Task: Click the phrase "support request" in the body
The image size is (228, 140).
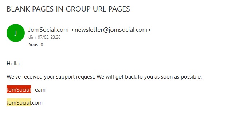Action: coord(75,77)
